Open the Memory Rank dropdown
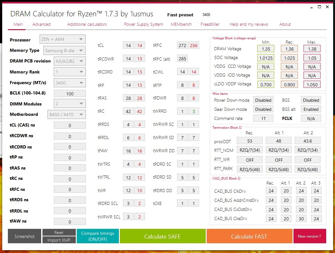Screen dimensions: 335x253 [x=70, y=72]
